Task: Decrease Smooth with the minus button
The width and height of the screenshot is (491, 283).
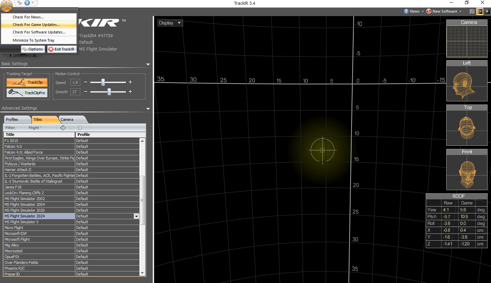Action: pos(85,92)
